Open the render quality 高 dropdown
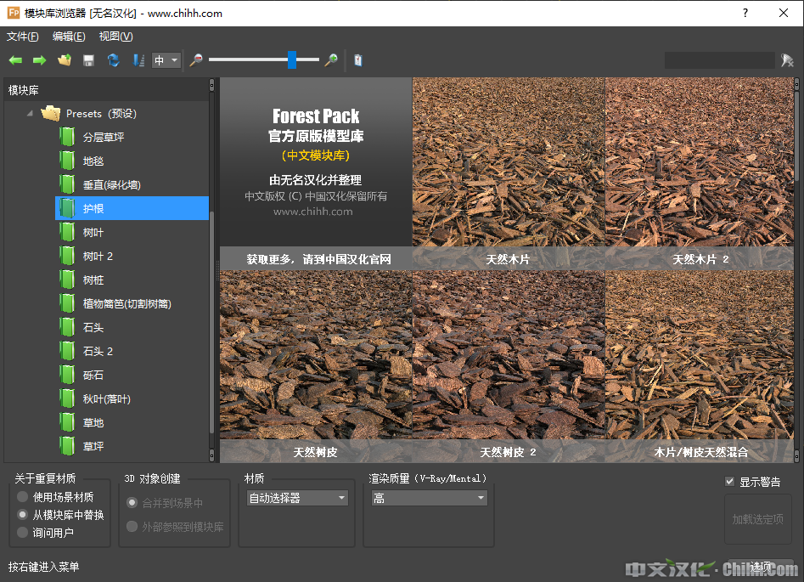This screenshot has height=582, width=804. point(429,498)
